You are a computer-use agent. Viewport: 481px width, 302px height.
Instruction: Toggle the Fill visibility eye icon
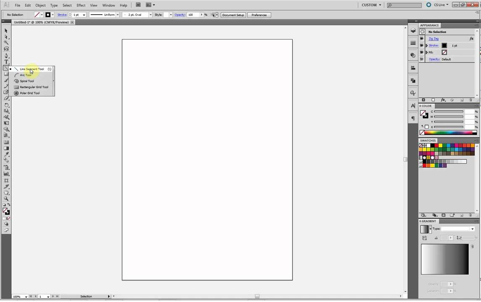422,52
